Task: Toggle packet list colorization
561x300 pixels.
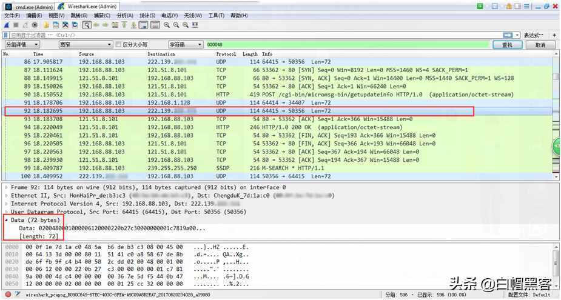Action: (155, 25)
